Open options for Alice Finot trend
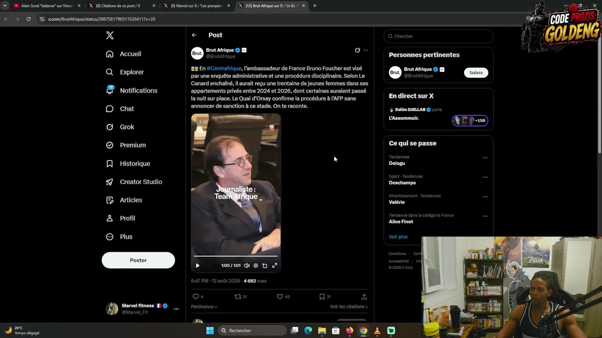This screenshot has width=602, height=338. pos(485,216)
